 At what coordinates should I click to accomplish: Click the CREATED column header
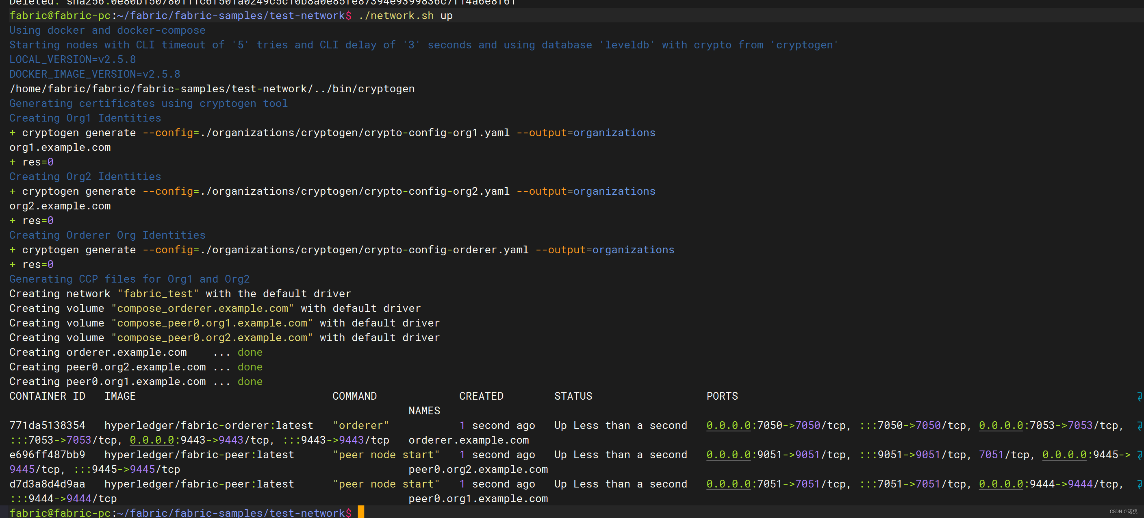pyautogui.click(x=482, y=396)
